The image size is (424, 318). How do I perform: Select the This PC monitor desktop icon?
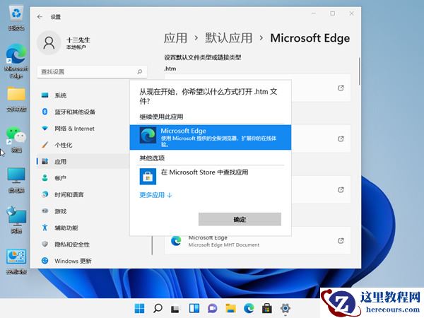point(16,180)
